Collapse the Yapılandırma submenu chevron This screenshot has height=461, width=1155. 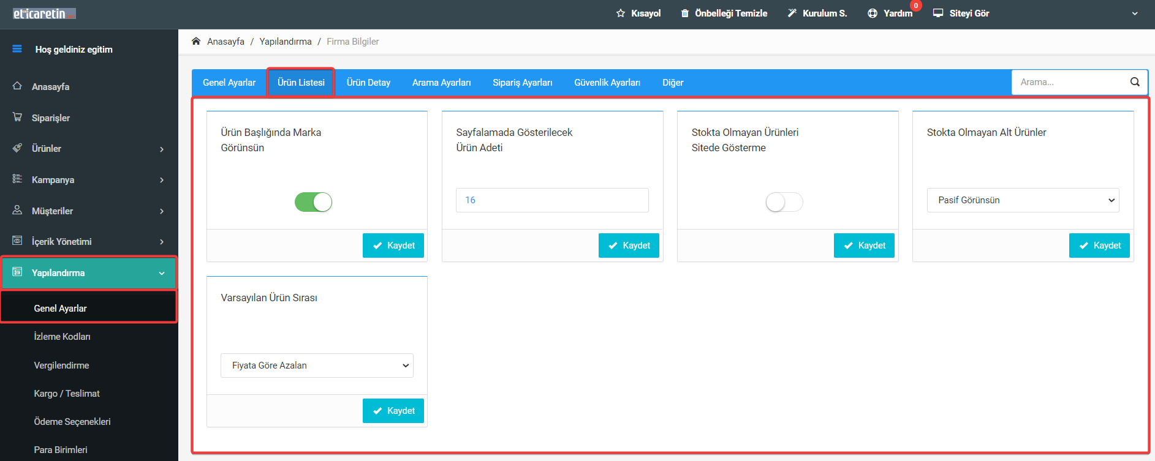coord(162,273)
